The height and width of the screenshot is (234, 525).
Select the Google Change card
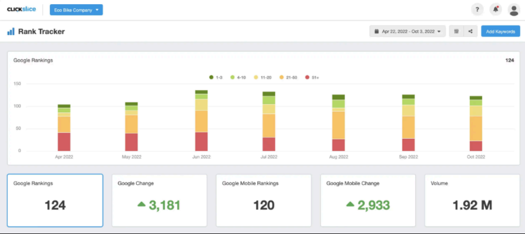click(159, 200)
